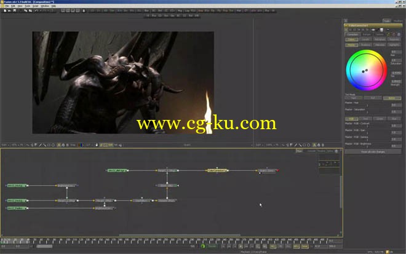Click the A channel icon in right viewer toolbar
Screen dimensions: 406x254
314,145
